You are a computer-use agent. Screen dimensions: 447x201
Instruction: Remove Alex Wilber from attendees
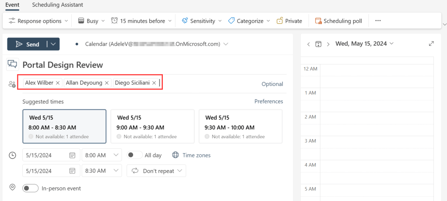pos(58,83)
